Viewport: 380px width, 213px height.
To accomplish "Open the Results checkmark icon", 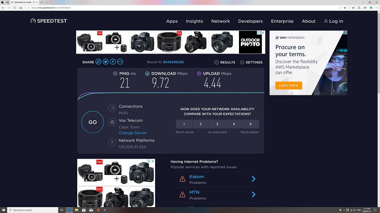I will coord(216,62).
